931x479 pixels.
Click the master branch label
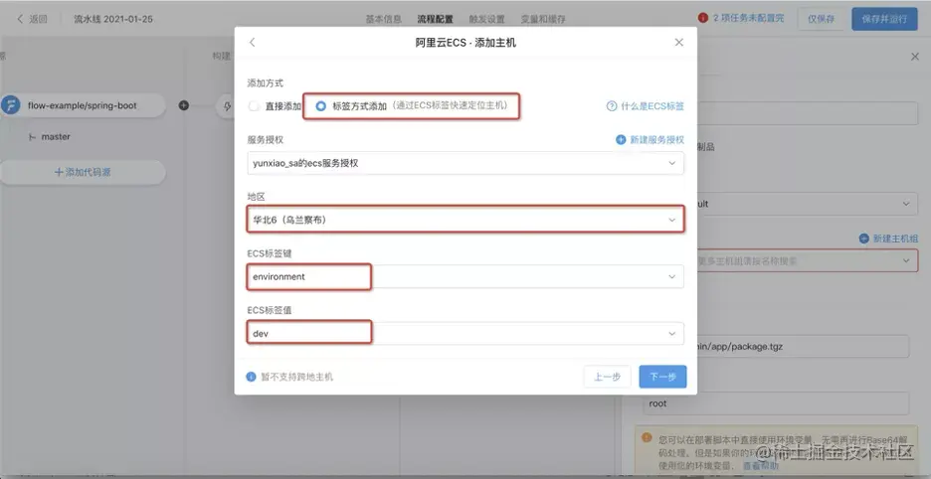coord(56,137)
